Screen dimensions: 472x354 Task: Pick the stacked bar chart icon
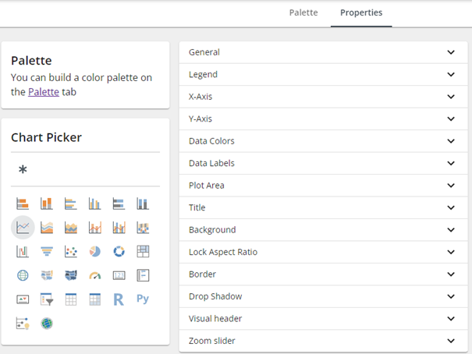23,204
